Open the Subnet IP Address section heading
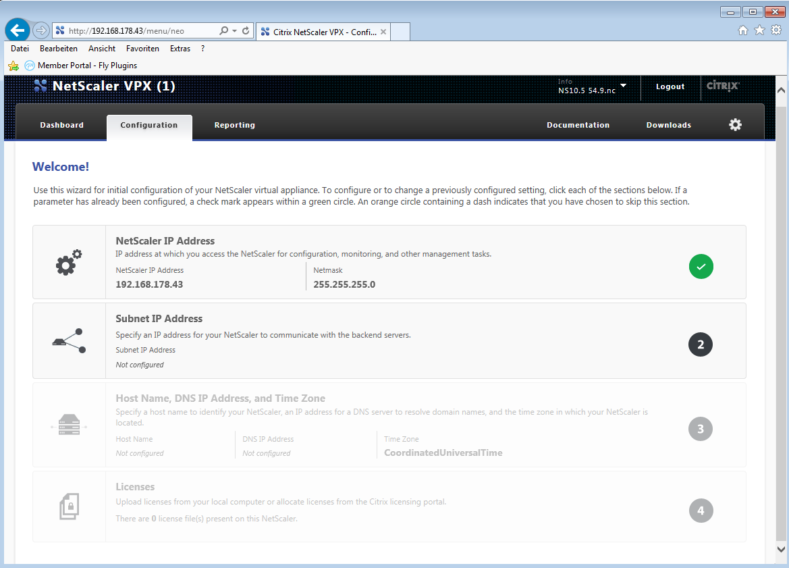 pyautogui.click(x=159, y=318)
